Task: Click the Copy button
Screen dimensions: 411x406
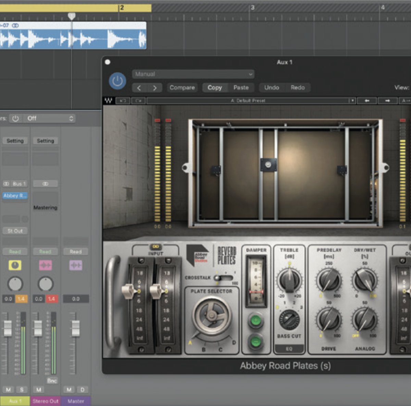Action: click(214, 88)
